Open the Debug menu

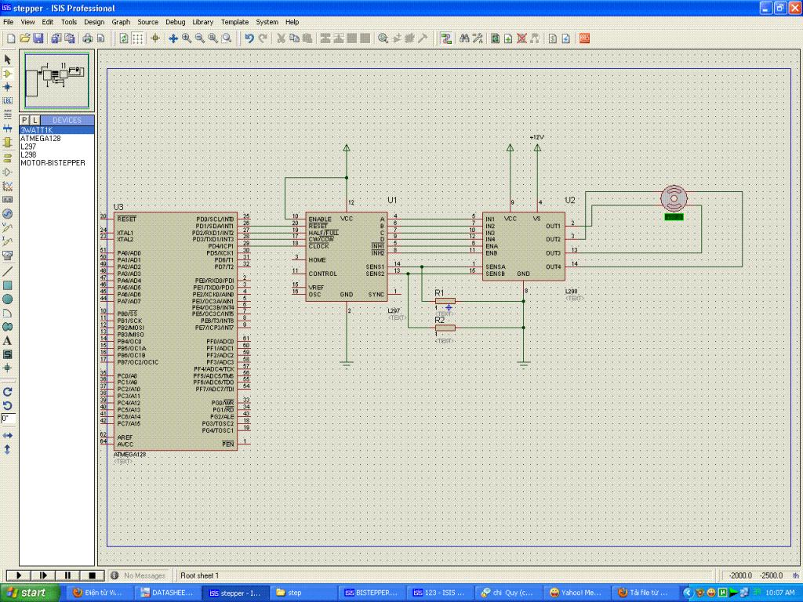pyautogui.click(x=175, y=22)
